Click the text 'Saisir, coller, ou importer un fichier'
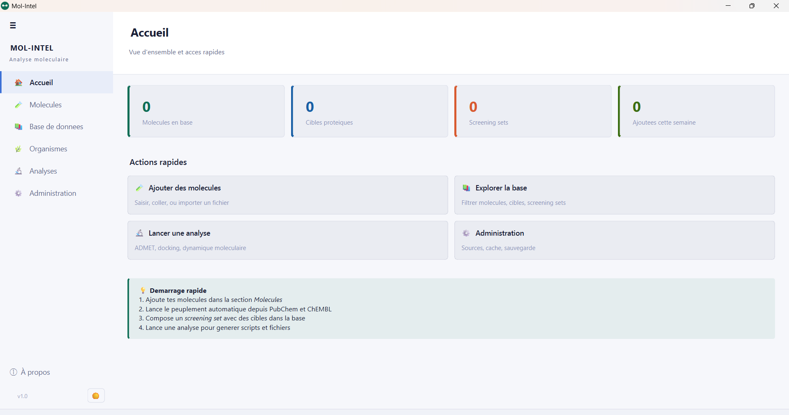 tap(182, 203)
